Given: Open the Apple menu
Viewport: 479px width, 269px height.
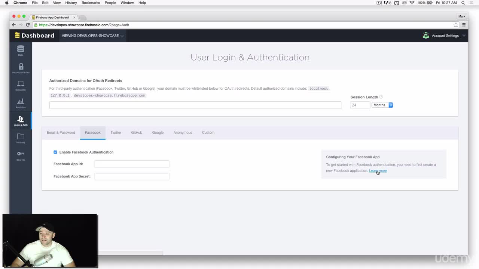Looking at the screenshot, I should [x=6, y=3].
